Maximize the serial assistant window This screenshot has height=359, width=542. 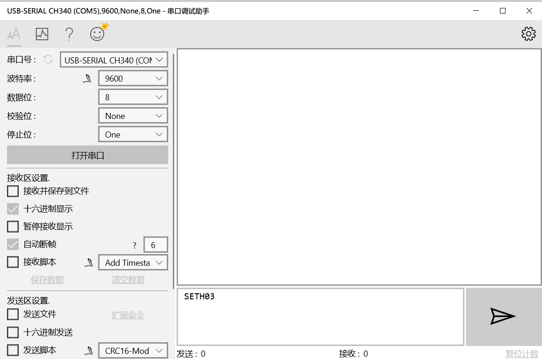click(x=503, y=11)
